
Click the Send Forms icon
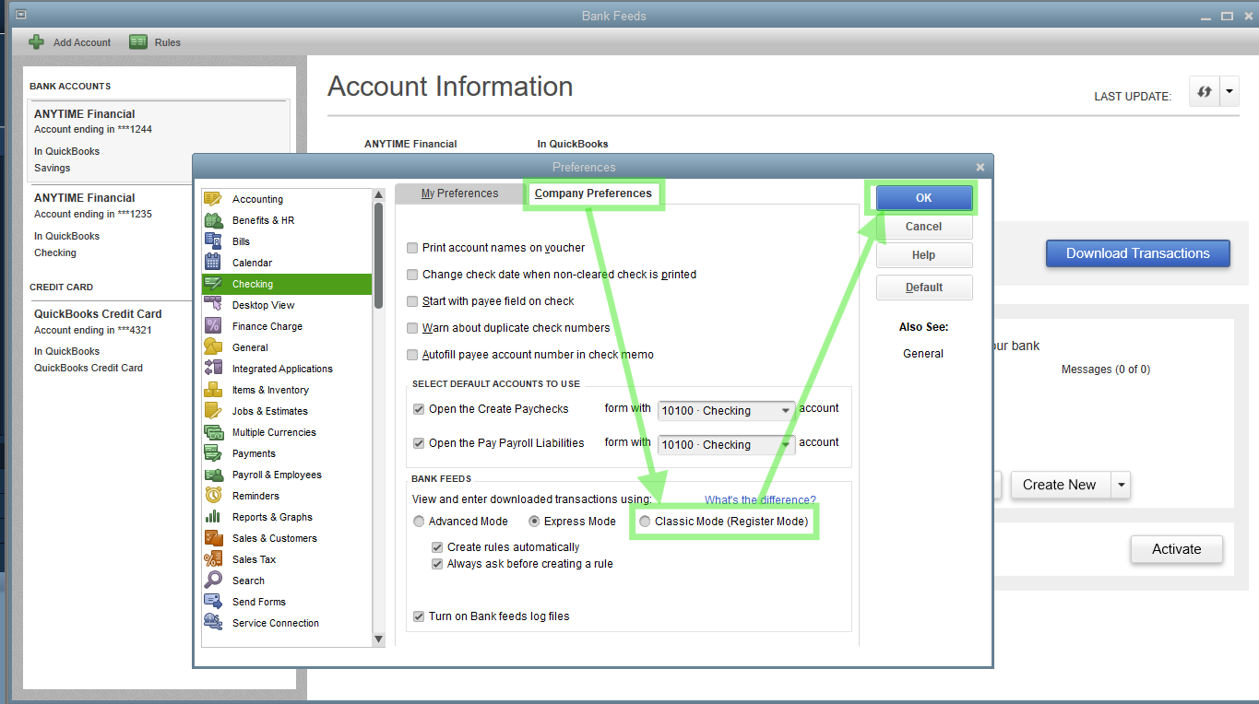[x=213, y=602]
